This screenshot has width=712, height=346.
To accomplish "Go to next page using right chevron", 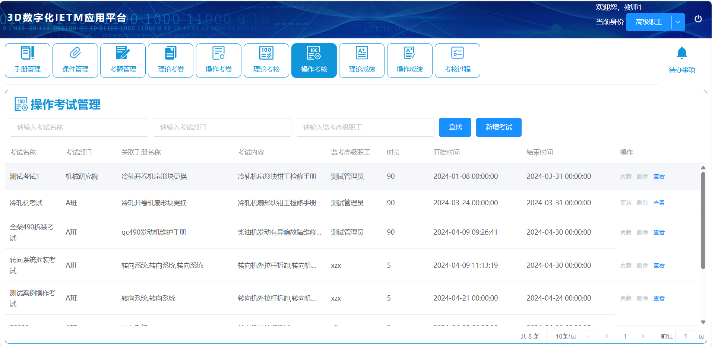I will pyautogui.click(x=643, y=336).
